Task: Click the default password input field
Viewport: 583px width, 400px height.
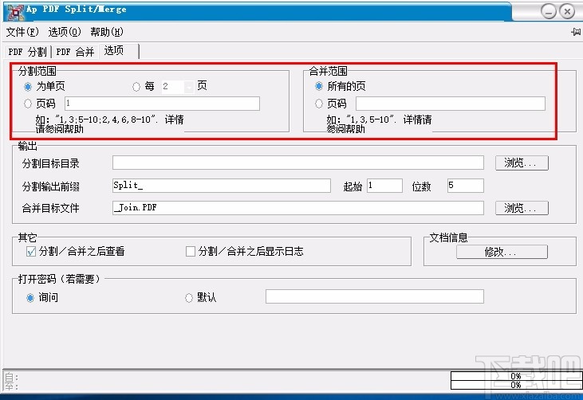Action: tap(374, 296)
